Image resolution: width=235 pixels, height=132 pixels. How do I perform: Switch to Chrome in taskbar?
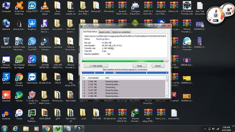[x=47, y=129]
